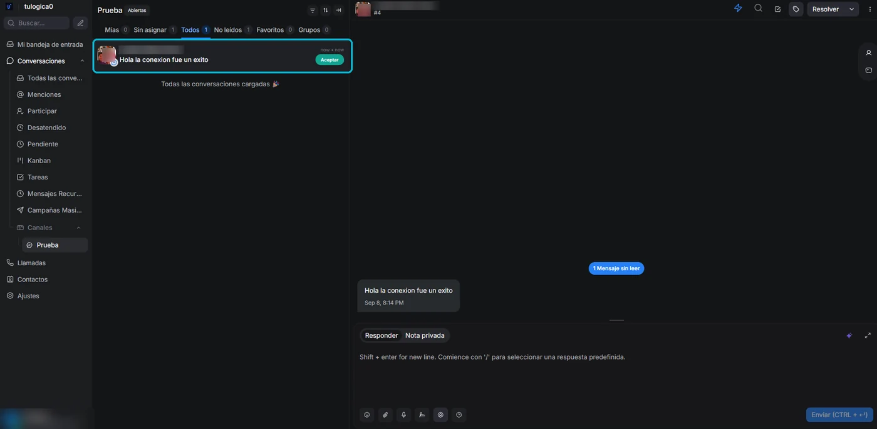The image size is (877, 429).
Task: Collapse the Conversaciones section
Action: tap(82, 61)
